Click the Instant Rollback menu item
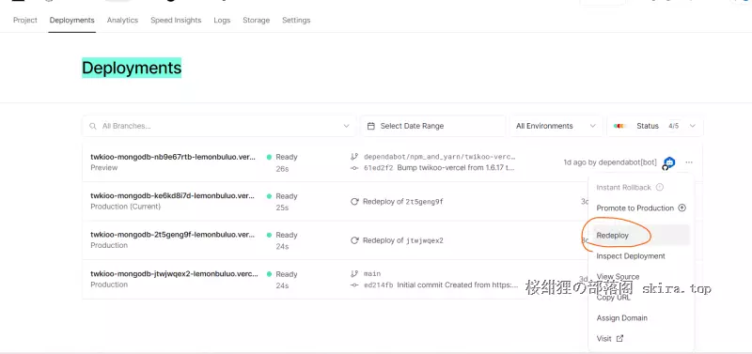This screenshot has height=354, width=752. 641,187
